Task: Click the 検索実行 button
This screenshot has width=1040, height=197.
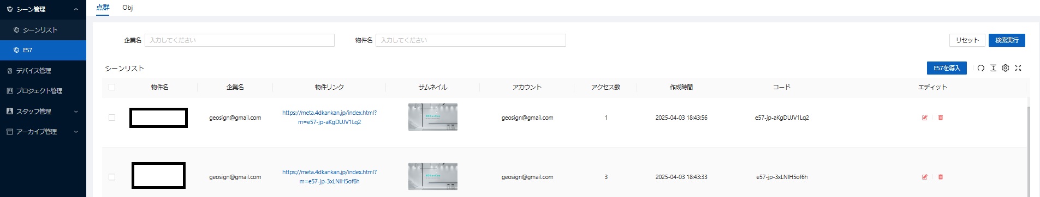Action: 1007,40
